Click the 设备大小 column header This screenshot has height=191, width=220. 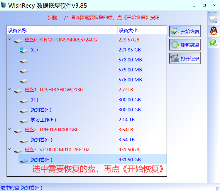click(x=142, y=30)
